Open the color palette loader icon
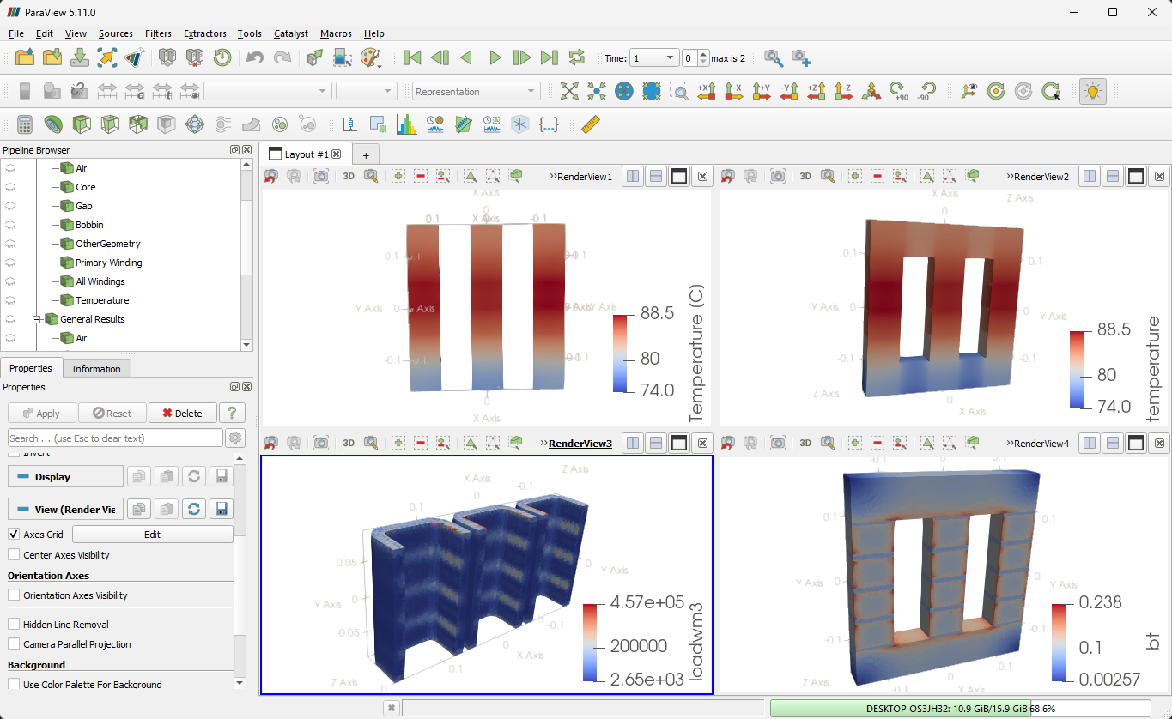 click(x=370, y=57)
